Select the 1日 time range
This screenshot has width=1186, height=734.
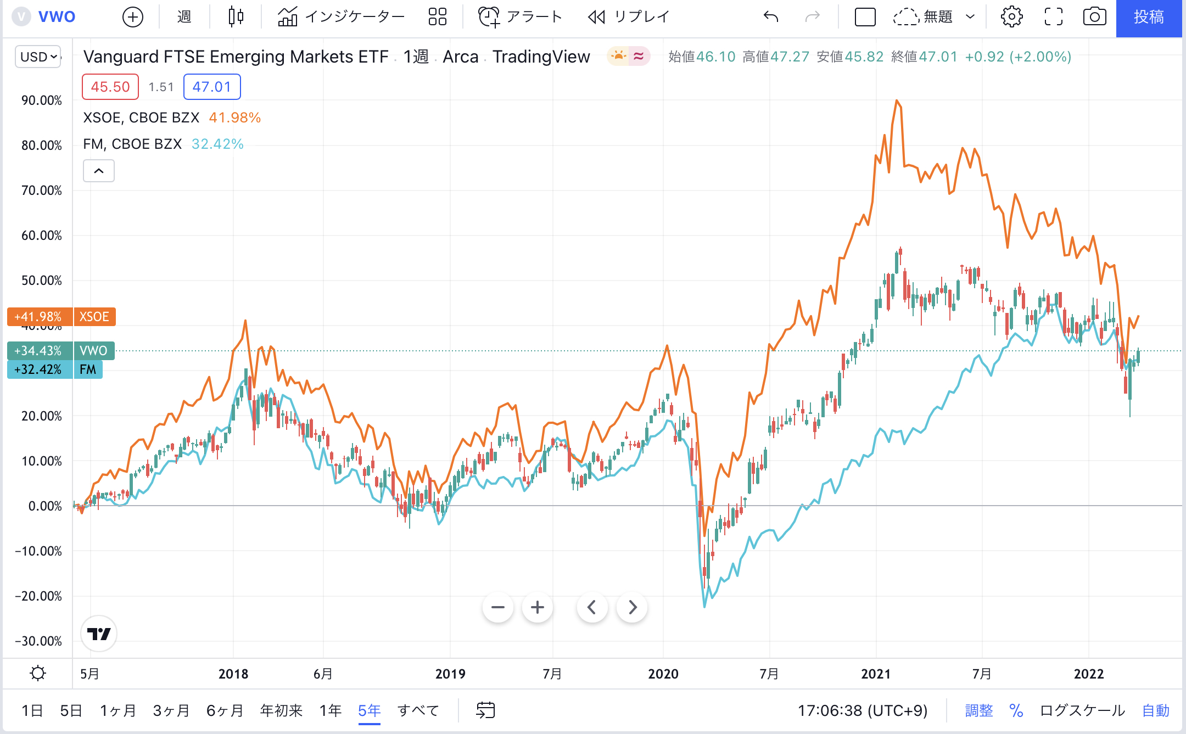[32, 711]
